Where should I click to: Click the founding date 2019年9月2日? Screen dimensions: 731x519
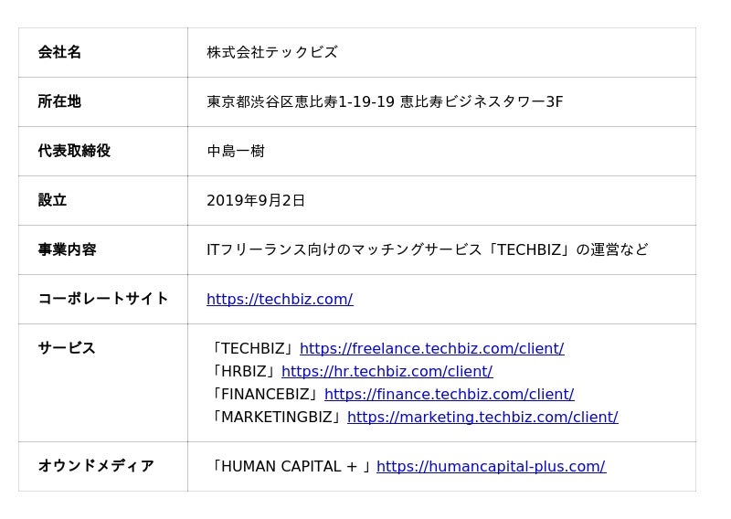pyautogui.click(x=256, y=200)
